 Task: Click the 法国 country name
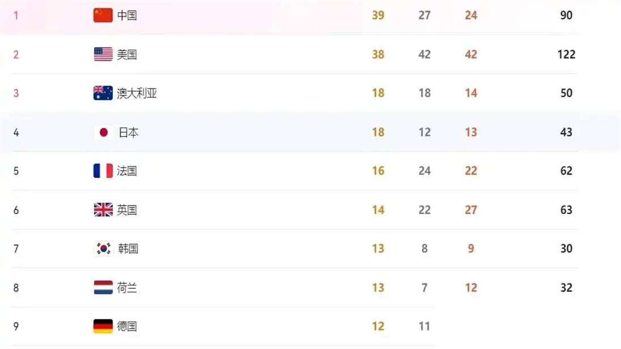[x=127, y=171]
